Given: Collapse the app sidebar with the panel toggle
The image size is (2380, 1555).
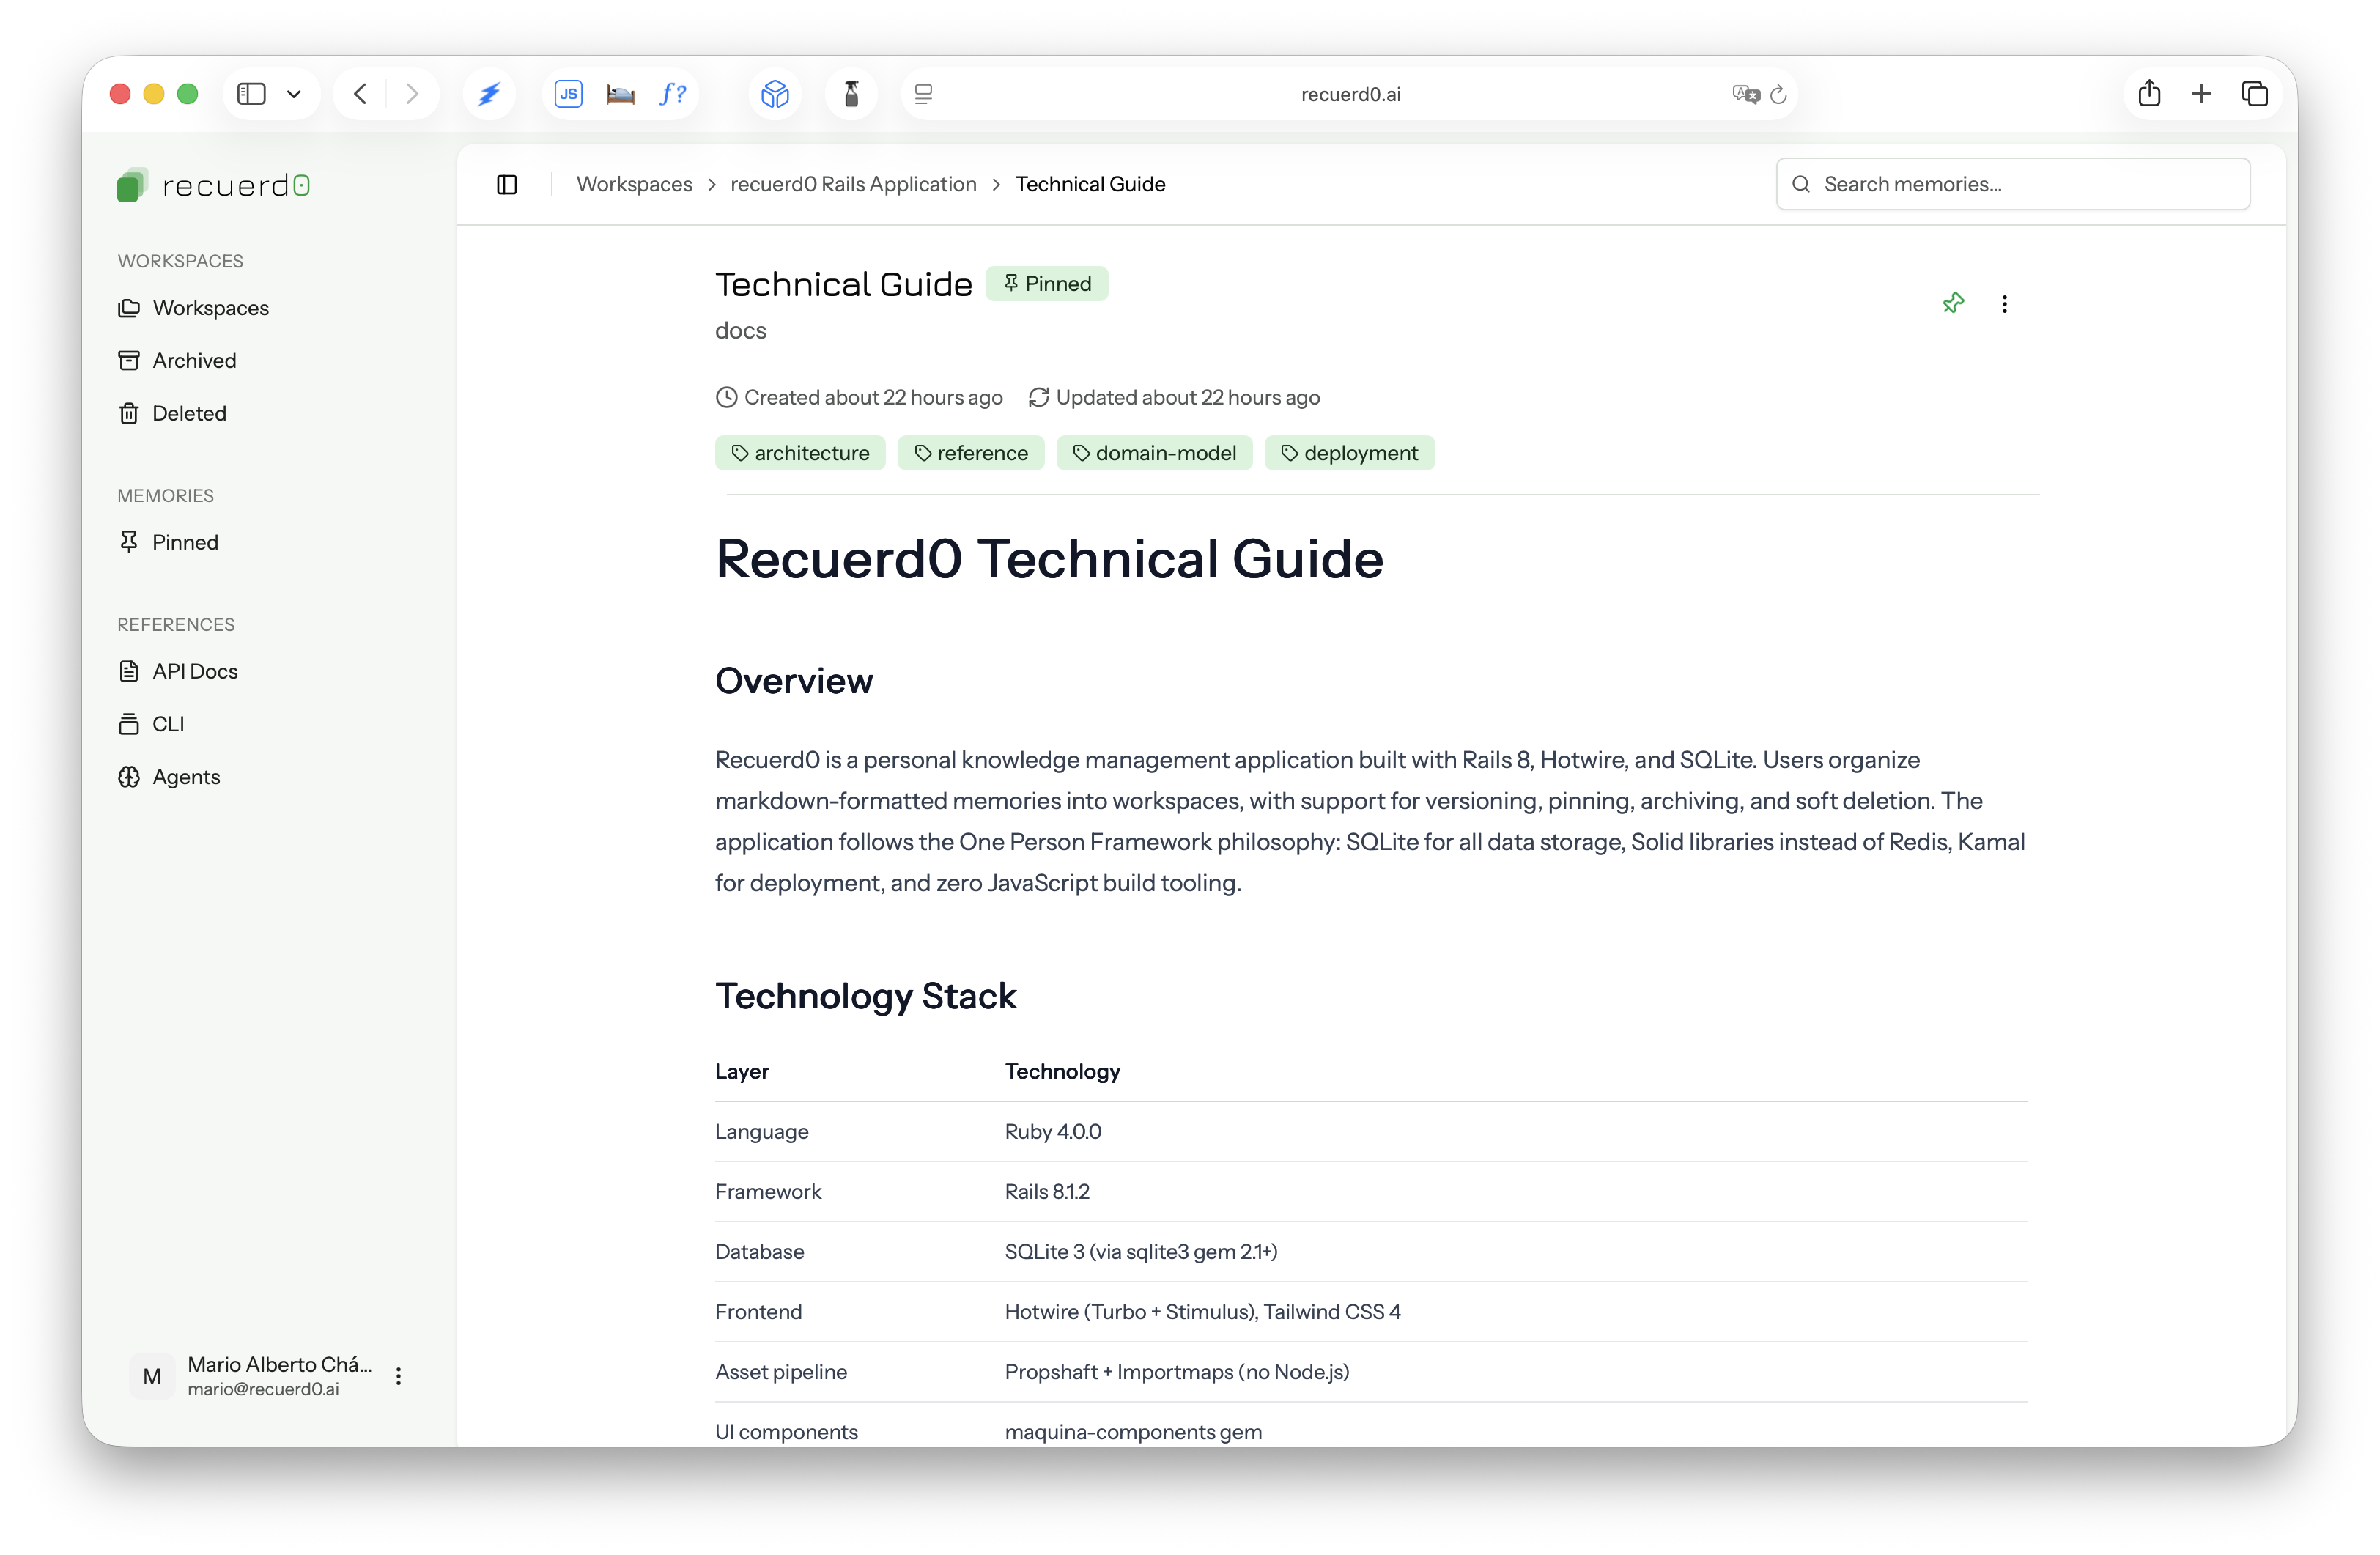Looking at the screenshot, I should 507,184.
